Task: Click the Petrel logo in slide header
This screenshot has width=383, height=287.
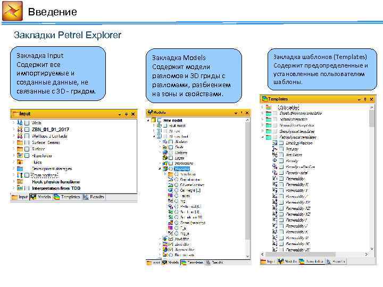Action: click(x=12, y=11)
